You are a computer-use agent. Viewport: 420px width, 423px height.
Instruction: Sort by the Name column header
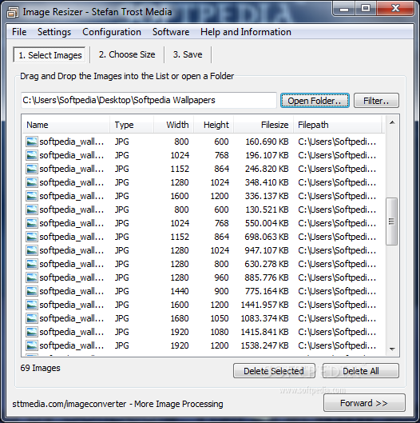click(x=66, y=125)
